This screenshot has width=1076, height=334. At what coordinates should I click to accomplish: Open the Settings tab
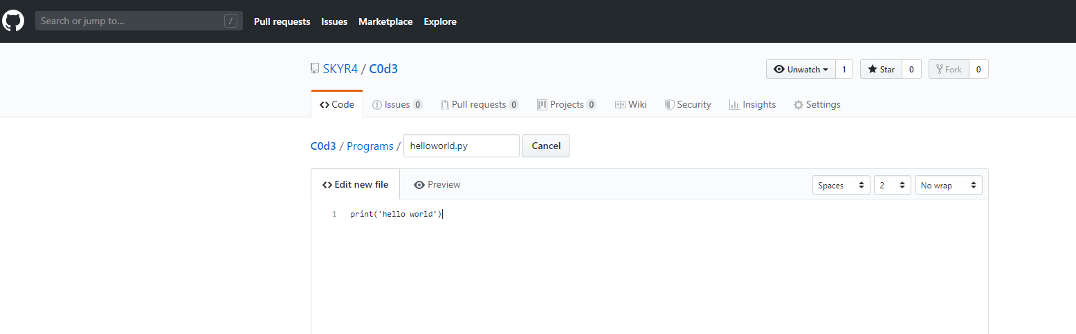pos(817,105)
